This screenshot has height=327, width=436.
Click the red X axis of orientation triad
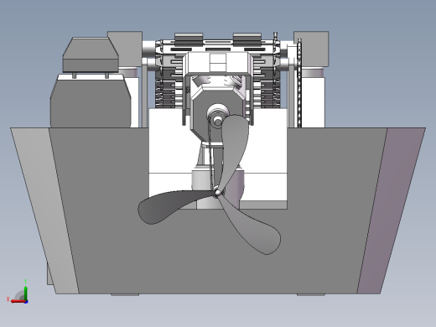click(x=18, y=301)
